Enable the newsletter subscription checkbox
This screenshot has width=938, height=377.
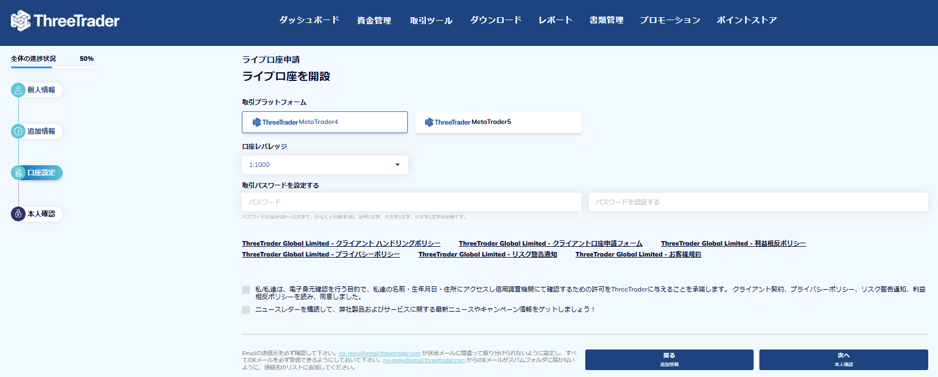(x=246, y=310)
